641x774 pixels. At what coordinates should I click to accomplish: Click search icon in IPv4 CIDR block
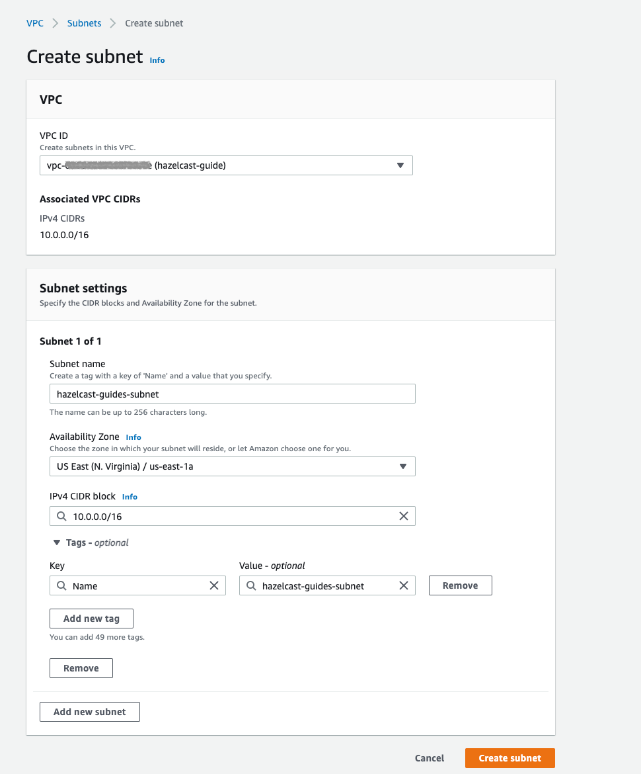(61, 516)
